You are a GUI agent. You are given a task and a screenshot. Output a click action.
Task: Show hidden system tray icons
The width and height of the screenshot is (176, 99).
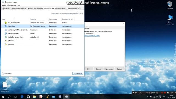click(148, 97)
